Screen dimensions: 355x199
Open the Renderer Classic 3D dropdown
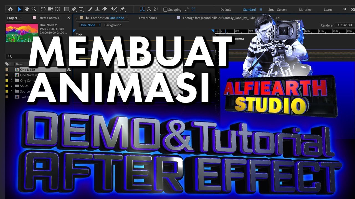tap(345, 25)
